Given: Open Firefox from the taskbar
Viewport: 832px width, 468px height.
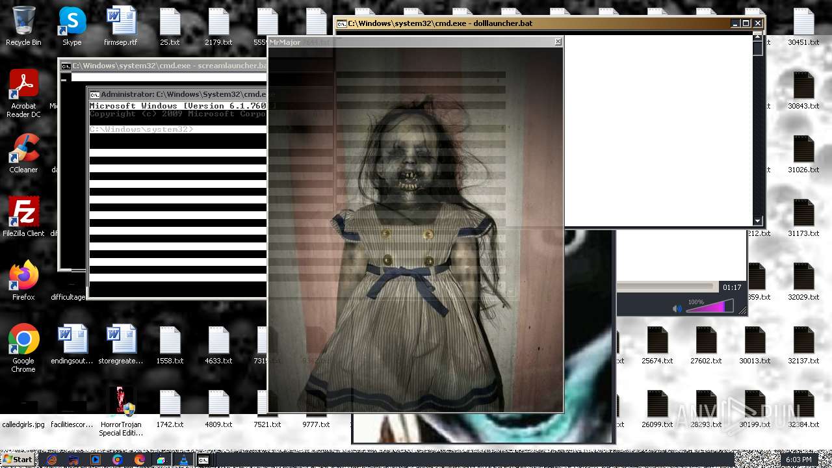Looking at the screenshot, I should [140, 460].
